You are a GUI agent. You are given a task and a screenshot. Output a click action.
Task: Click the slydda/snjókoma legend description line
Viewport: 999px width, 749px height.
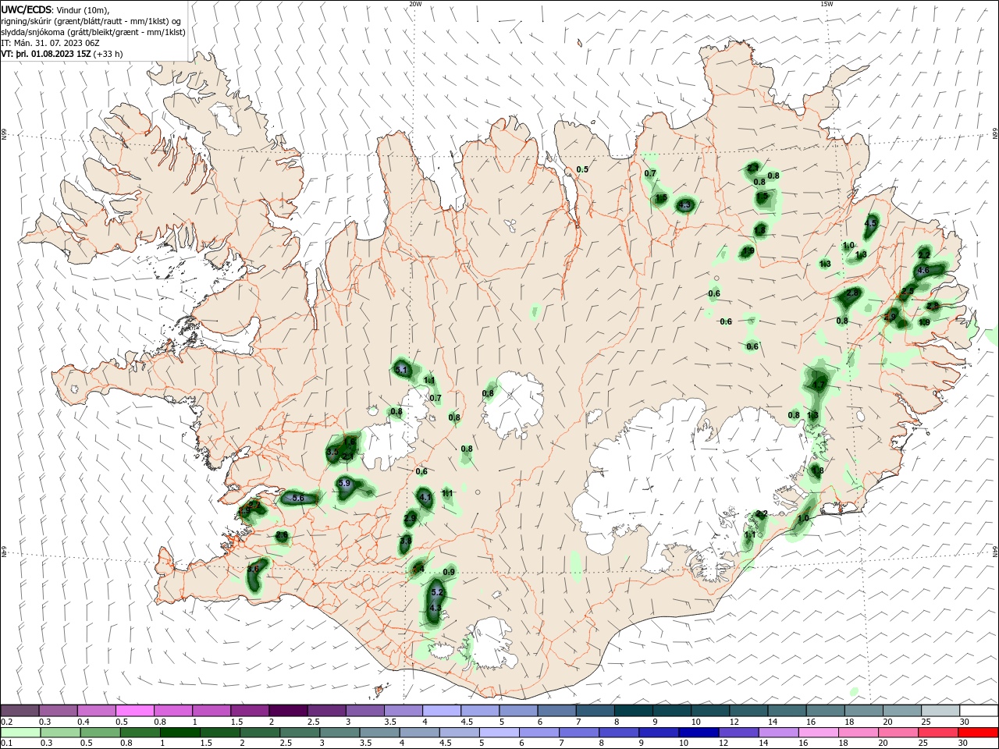pyautogui.click(x=94, y=32)
